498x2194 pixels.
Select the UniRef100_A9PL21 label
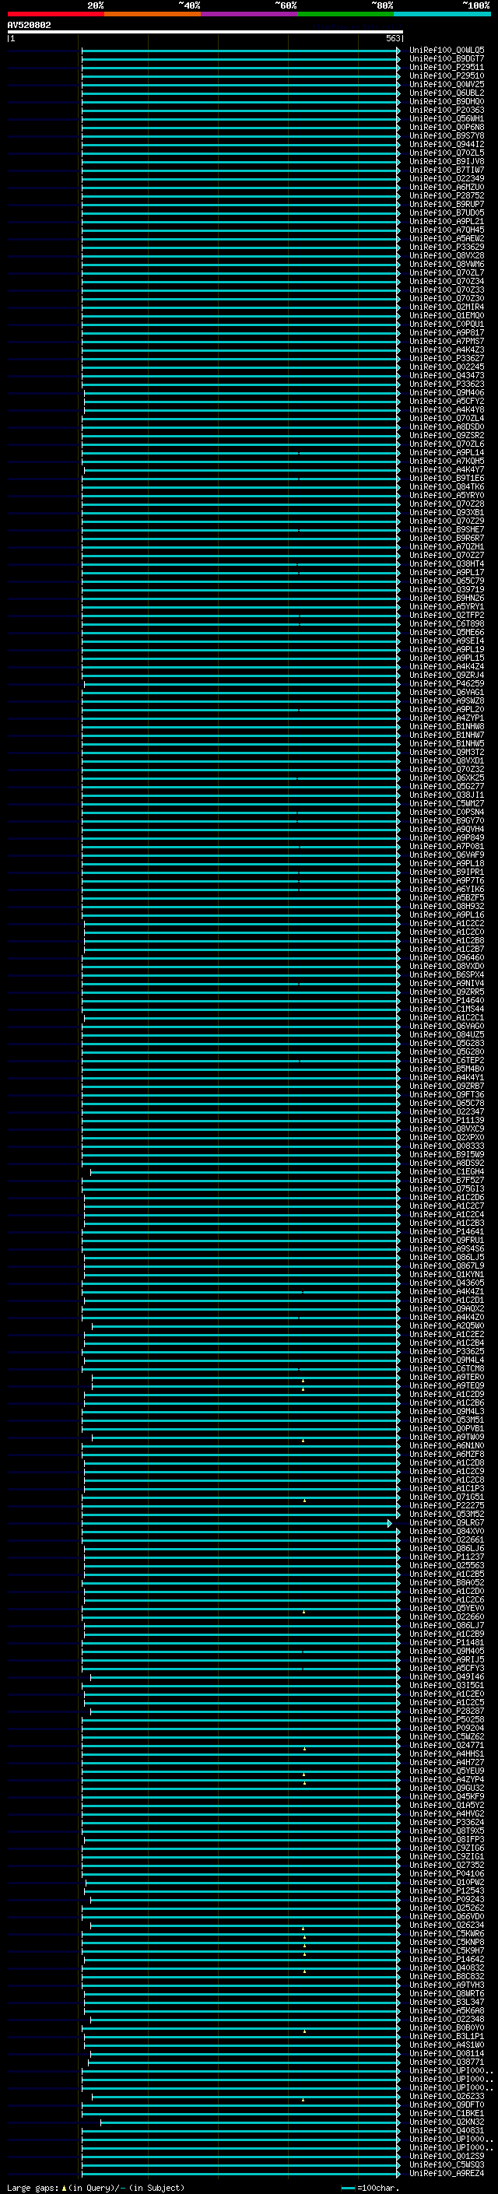click(x=447, y=222)
